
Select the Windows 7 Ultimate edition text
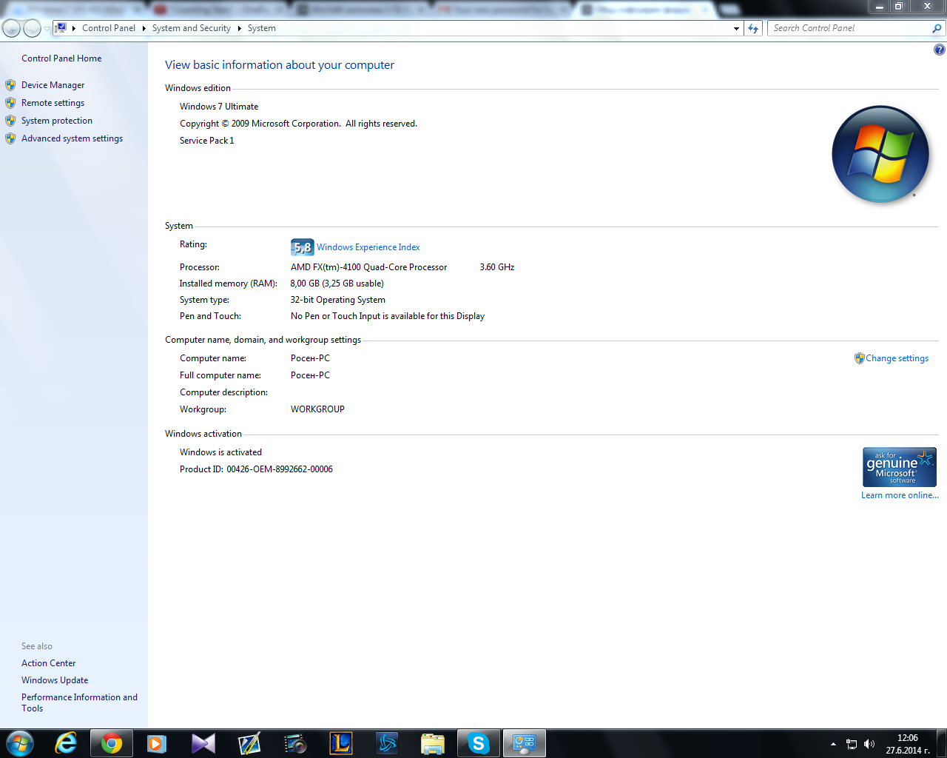pyautogui.click(x=219, y=107)
